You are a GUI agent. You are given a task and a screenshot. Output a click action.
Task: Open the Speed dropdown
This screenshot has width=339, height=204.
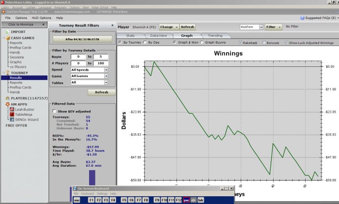(x=106, y=70)
